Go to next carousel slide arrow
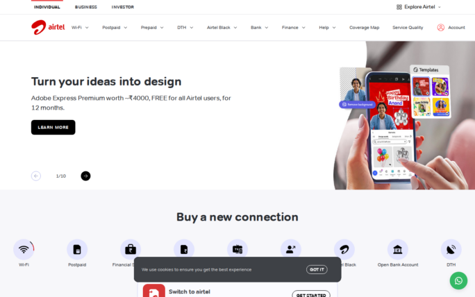 (85, 176)
